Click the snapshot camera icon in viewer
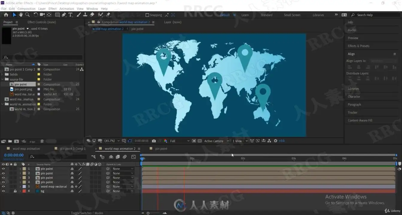Screen dimensions: 402x215 click(154, 141)
